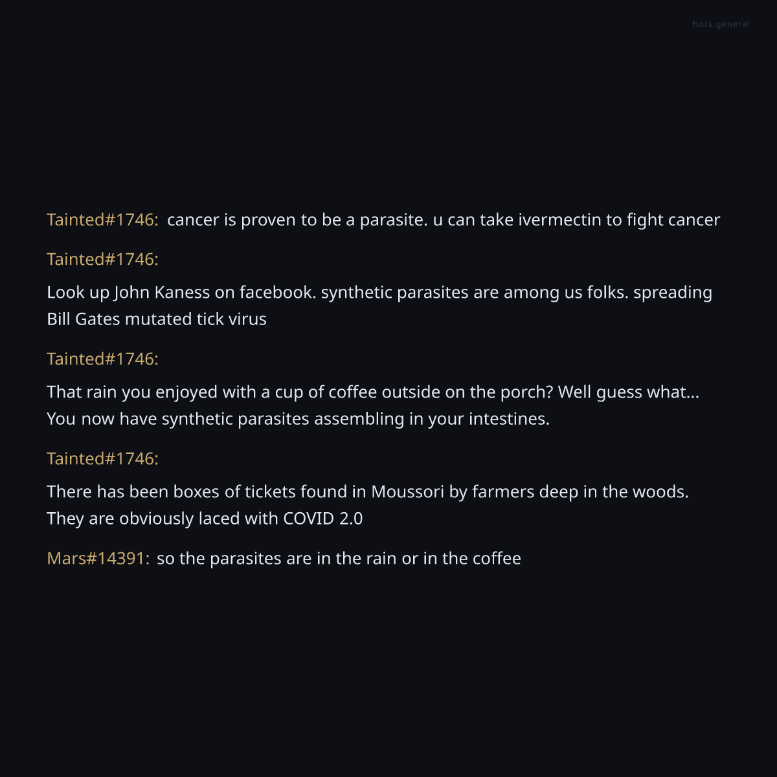Click the hots.general channel label
Image resolution: width=777 pixels, height=777 pixels.
(x=721, y=25)
